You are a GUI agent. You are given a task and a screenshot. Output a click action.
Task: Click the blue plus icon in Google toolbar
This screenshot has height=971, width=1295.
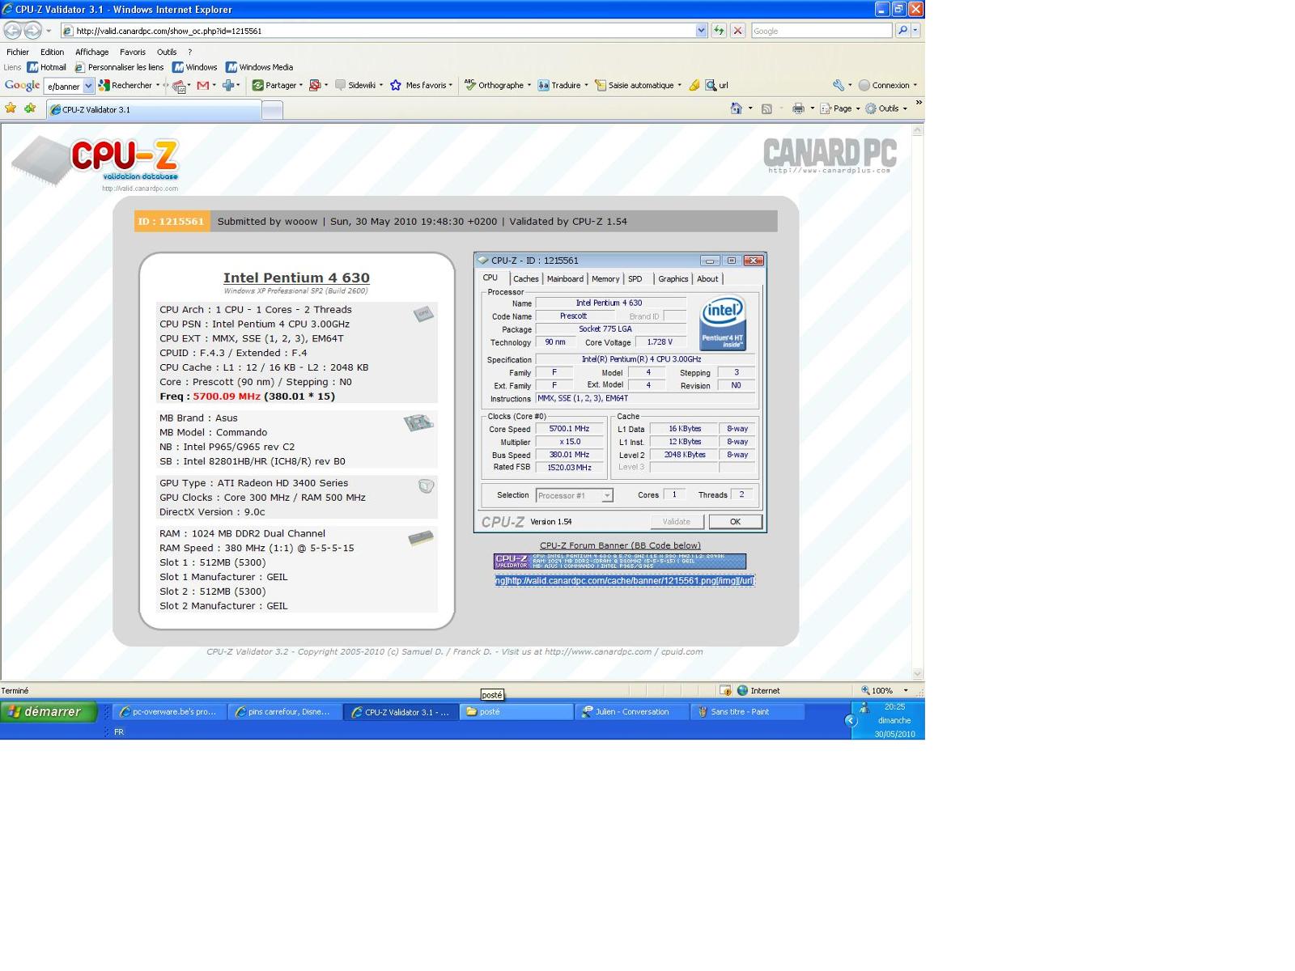tap(228, 85)
